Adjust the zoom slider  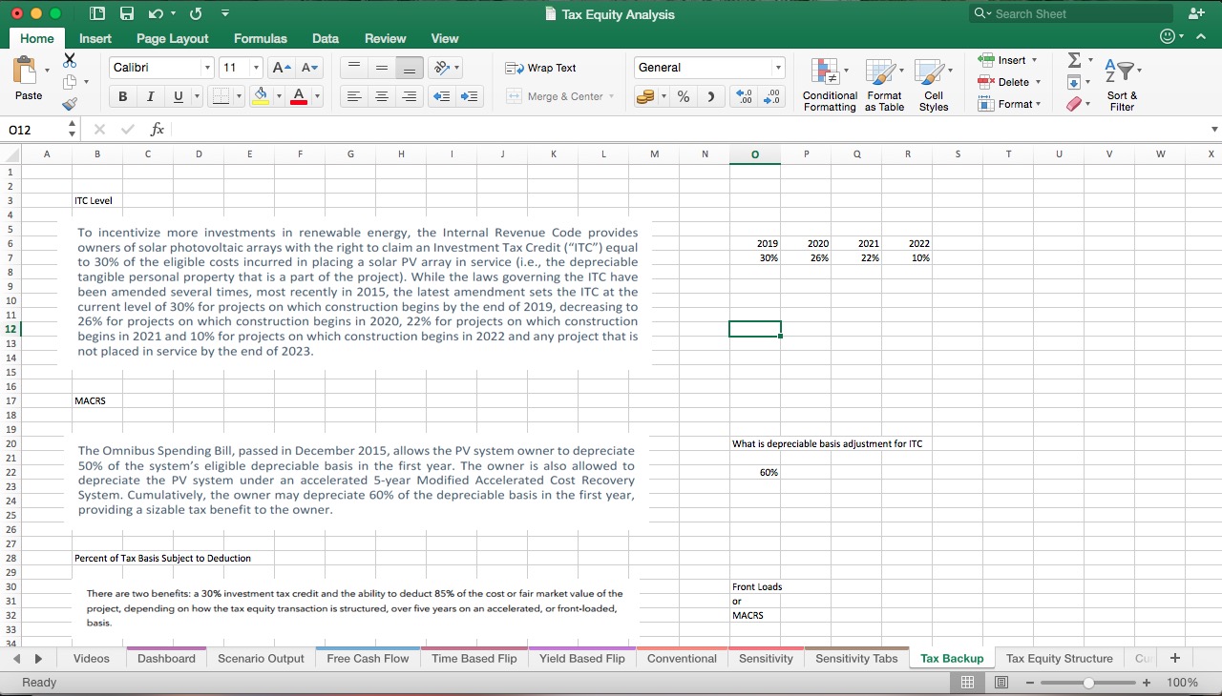click(1087, 683)
